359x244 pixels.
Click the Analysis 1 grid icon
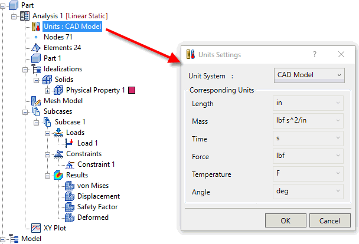(25, 15)
